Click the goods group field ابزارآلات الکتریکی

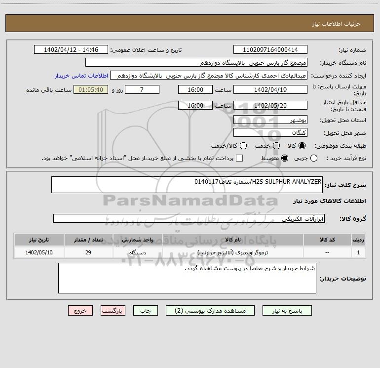click(189, 218)
